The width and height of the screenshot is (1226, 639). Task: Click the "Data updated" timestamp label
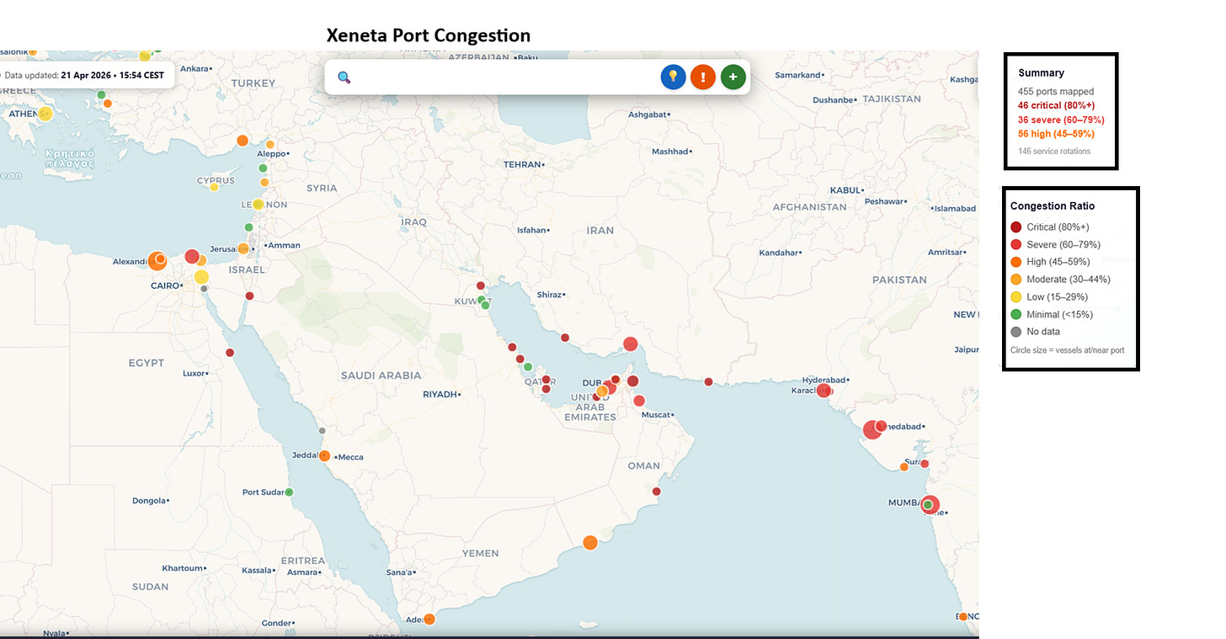pyautogui.click(x=84, y=75)
